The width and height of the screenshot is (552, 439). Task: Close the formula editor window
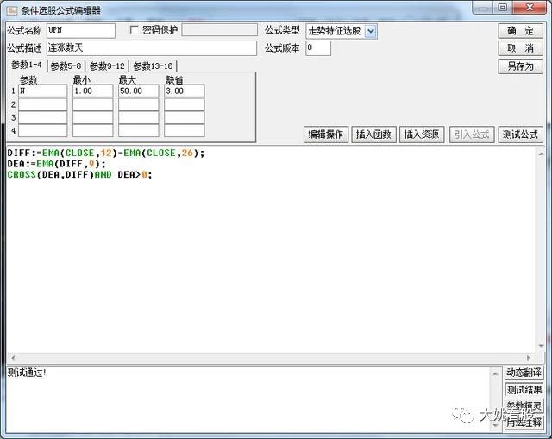[x=530, y=8]
